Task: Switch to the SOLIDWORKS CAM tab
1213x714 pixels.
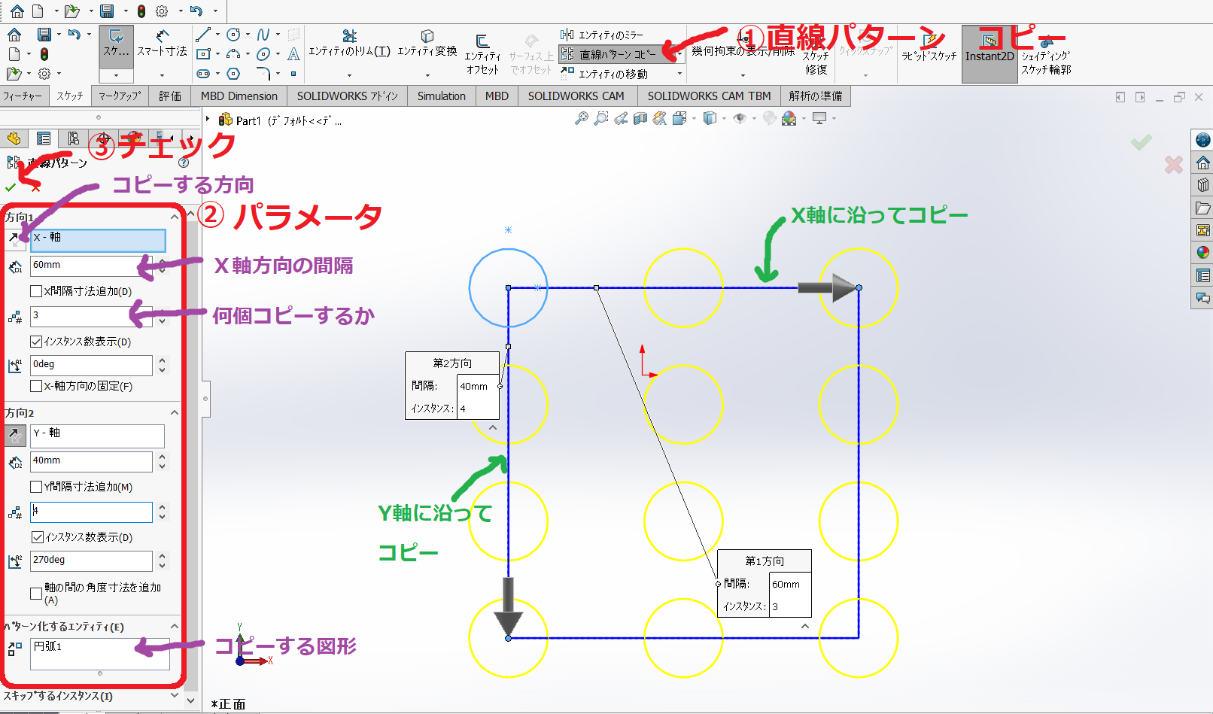Action: tap(576, 96)
